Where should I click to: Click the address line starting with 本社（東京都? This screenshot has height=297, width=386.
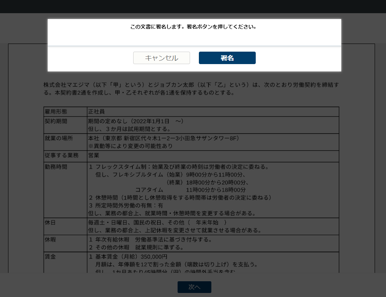point(164,138)
